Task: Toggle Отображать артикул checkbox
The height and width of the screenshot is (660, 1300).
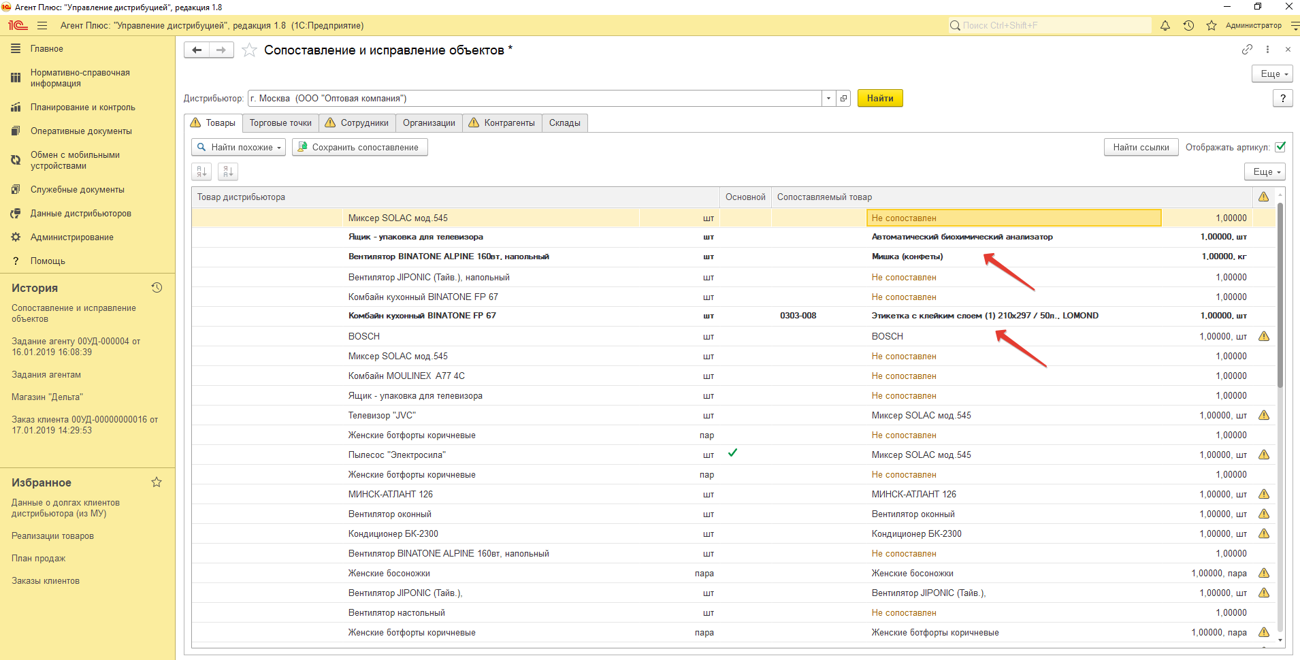Action: (1280, 147)
